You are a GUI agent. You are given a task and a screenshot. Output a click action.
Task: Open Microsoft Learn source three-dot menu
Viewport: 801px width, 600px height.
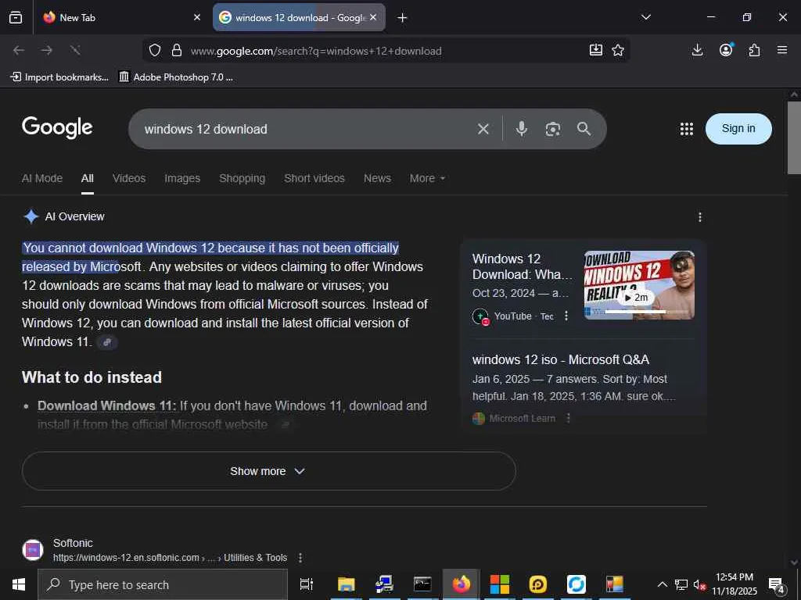point(568,419)
